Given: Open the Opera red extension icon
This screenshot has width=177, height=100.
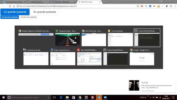Looking at the screenshot, I should click(x=142, y=6).
